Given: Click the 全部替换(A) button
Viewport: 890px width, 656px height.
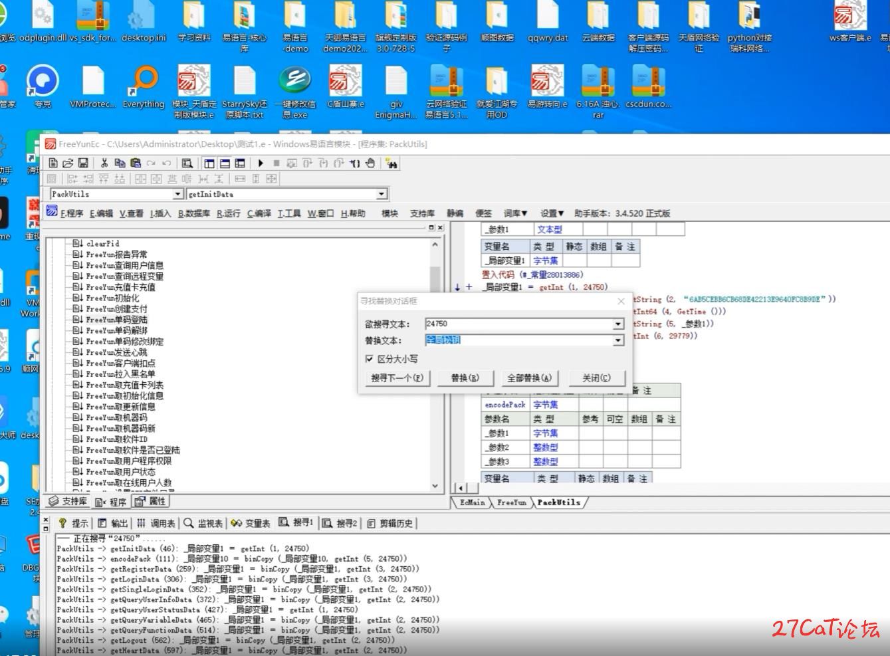Looking at the screenshot, I should tap(530, 378).
